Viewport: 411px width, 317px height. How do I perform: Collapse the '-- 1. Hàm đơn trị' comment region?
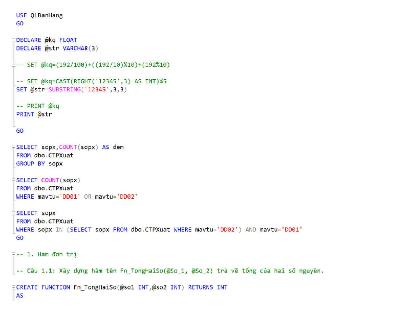pos(13,254)
